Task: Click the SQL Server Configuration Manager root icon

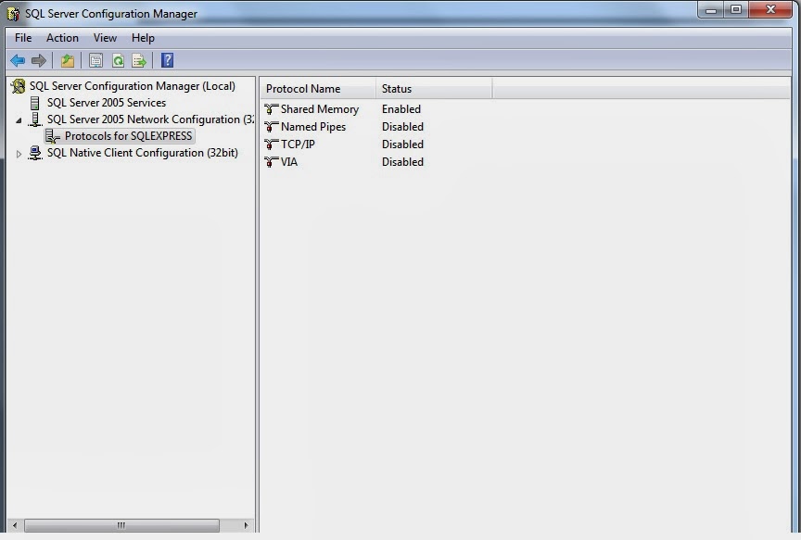Action: point(18,86)
